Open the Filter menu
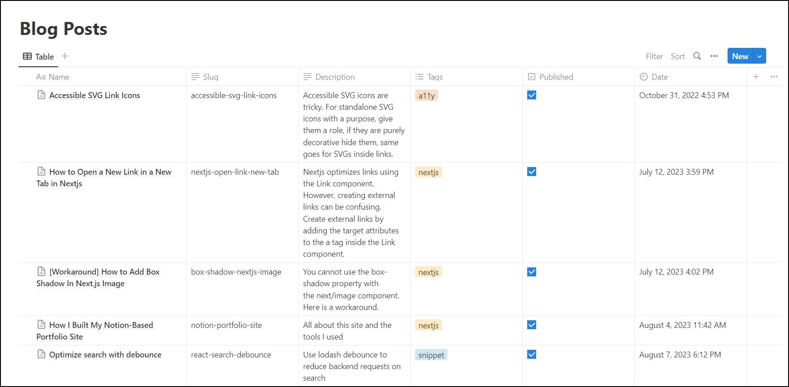 coord(654,56)
